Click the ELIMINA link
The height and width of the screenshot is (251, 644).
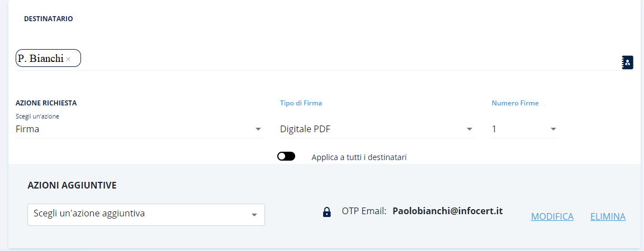point(608,216)
